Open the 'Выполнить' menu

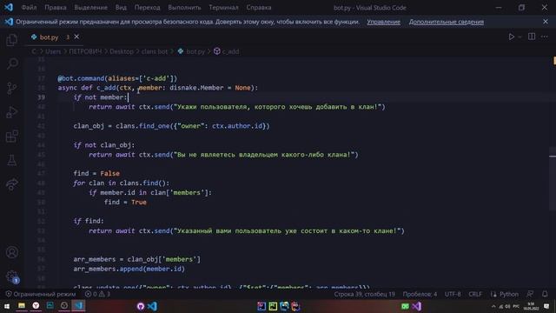184,8
